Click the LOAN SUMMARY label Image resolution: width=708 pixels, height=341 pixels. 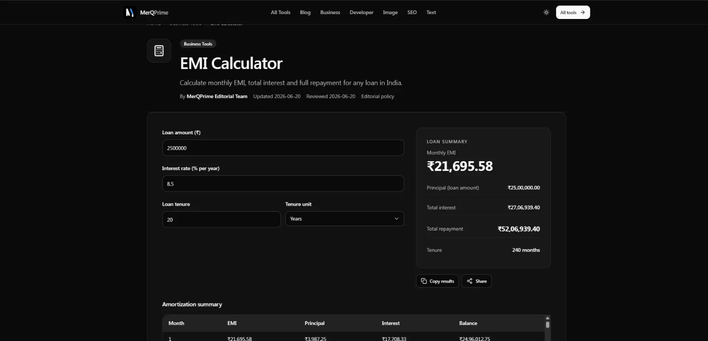point(447,142)
